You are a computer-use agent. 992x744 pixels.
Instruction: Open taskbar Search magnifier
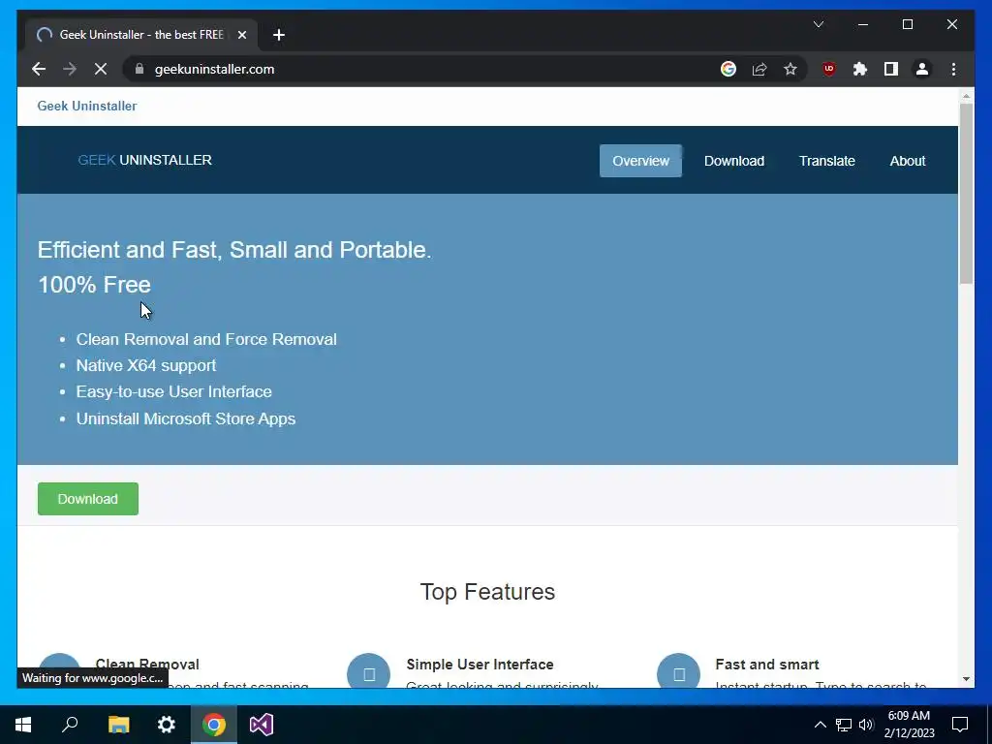point(70,725)
